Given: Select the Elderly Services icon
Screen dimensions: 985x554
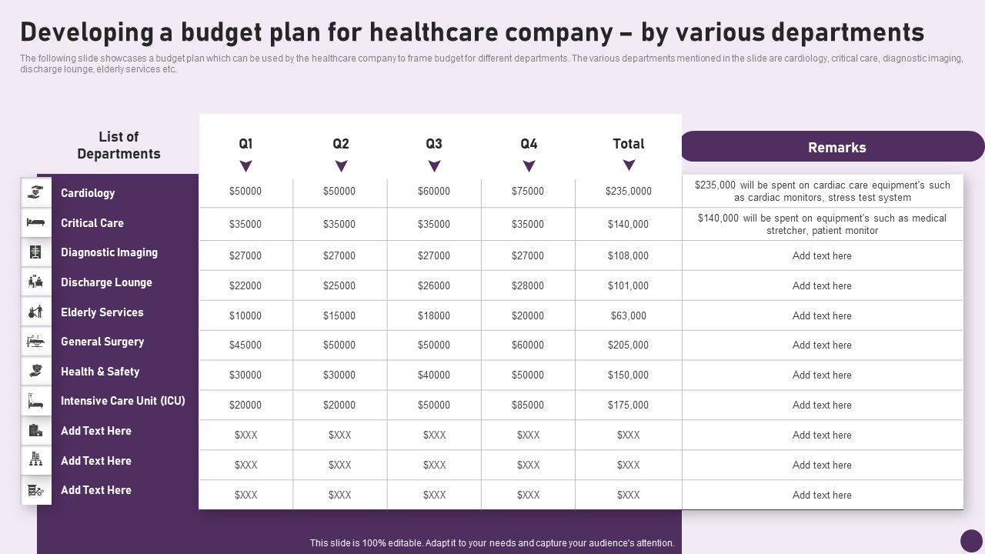Looking at the screenshot, I should [x=35, y=312].
